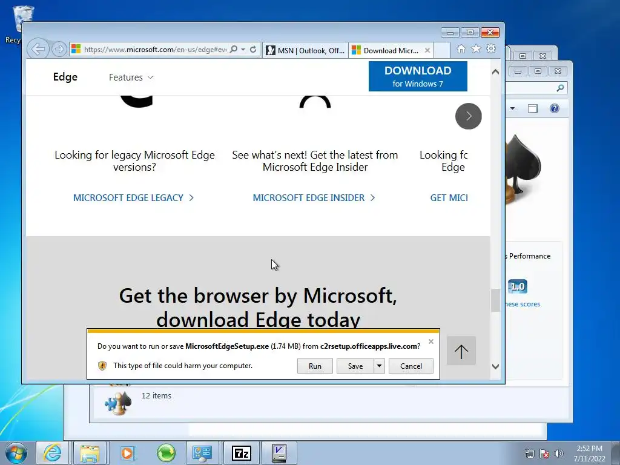Expand the Features menu
Viewport: 620px width, 465px height.
131,77
